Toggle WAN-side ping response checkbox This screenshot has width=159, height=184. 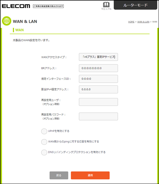pyautogui.click(x=44, y=142)
